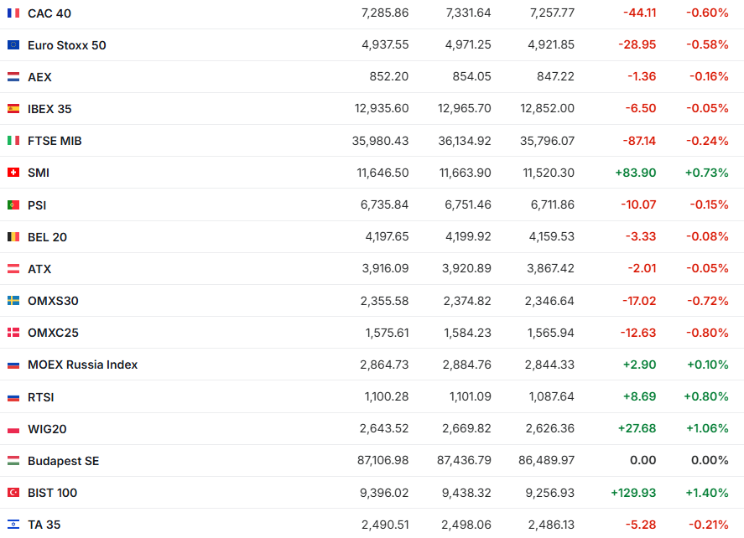The width and height of the screenshot is (744, 538).
Task: Click the France flag icon beside CAC 40
Action: 13,13
